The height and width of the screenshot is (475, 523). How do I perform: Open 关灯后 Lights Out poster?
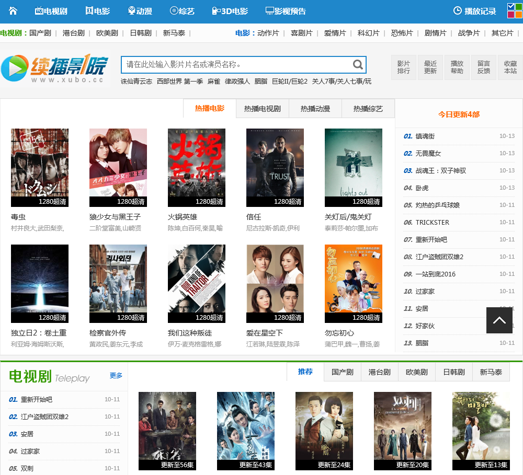coord(354,168)
